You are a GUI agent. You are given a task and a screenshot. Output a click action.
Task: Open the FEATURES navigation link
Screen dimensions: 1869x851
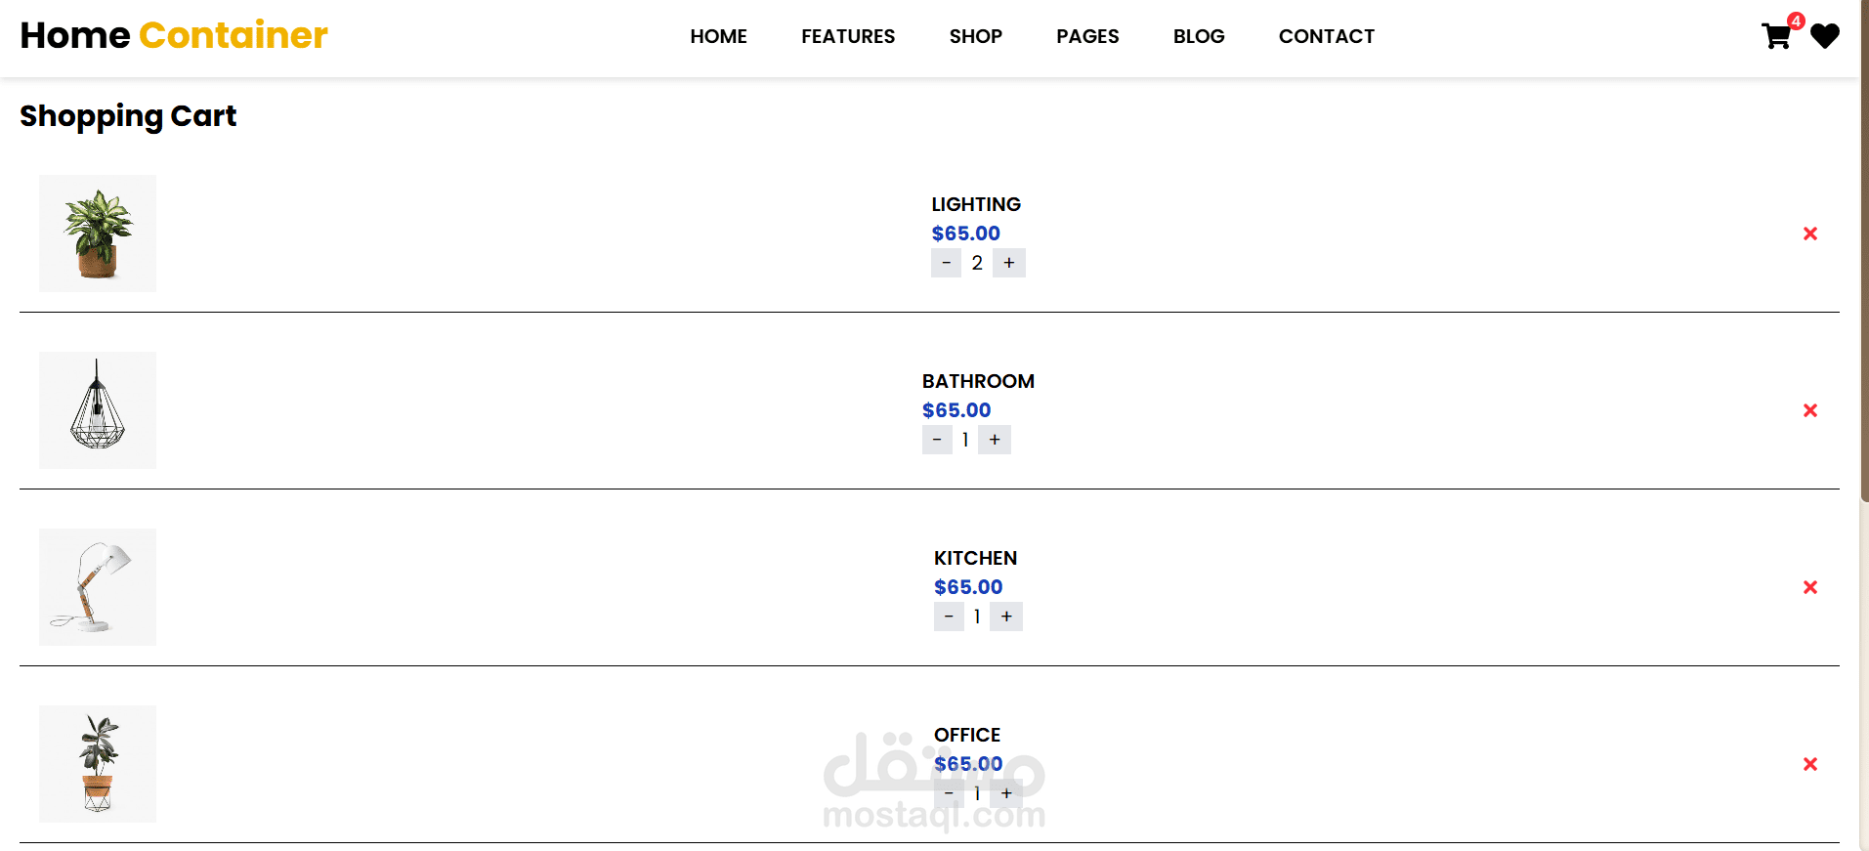(848, 36)
